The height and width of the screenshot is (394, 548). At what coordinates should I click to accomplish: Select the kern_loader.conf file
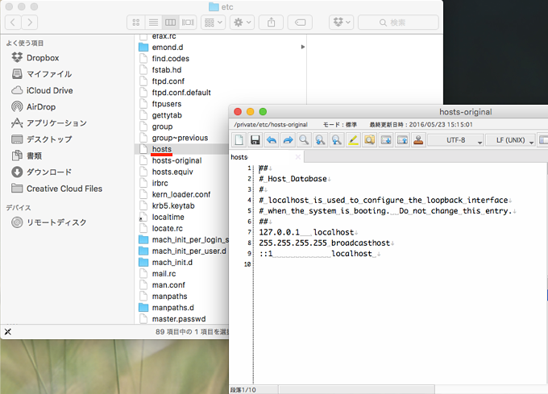[181, 194]
